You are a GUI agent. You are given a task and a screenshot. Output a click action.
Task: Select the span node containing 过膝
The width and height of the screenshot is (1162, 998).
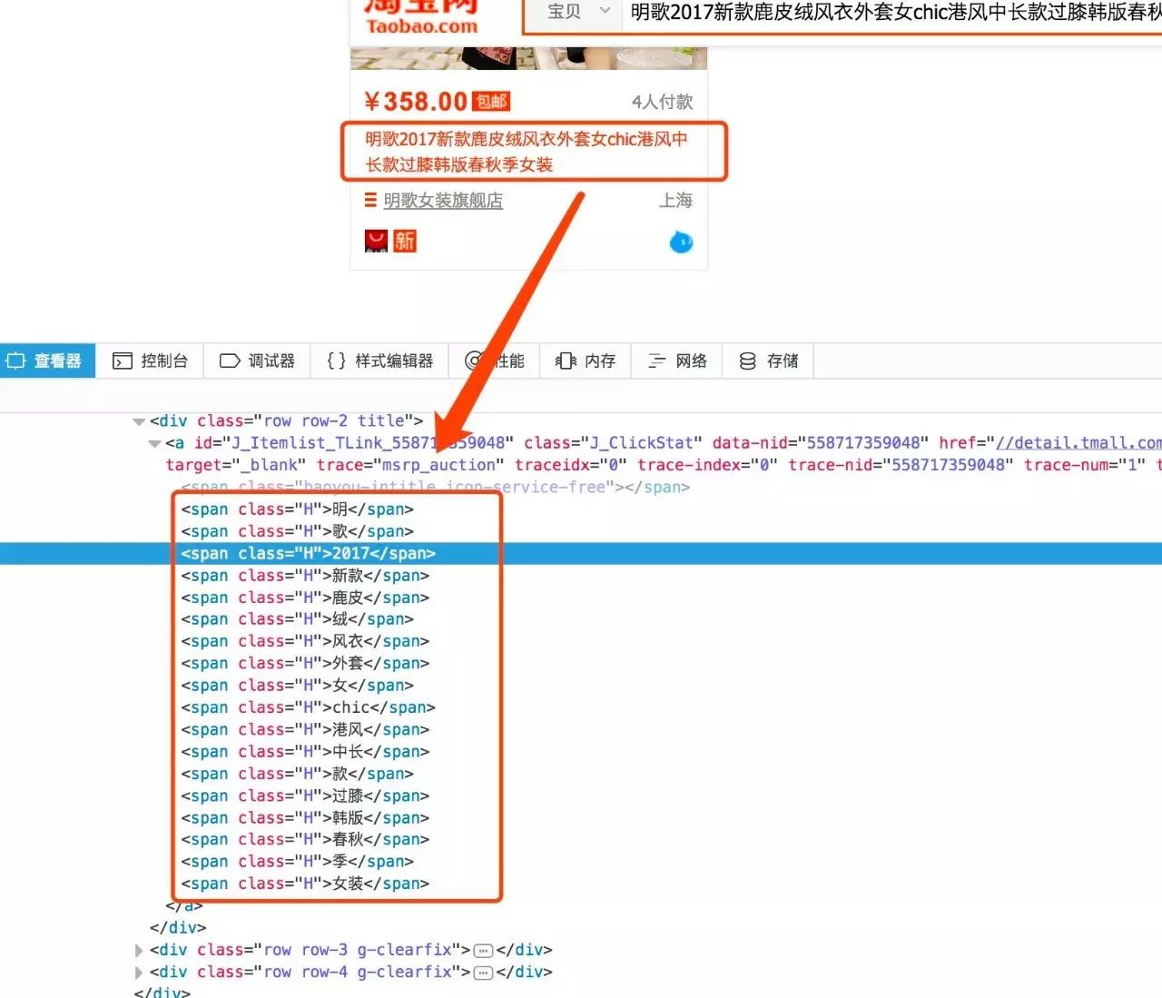305,796
